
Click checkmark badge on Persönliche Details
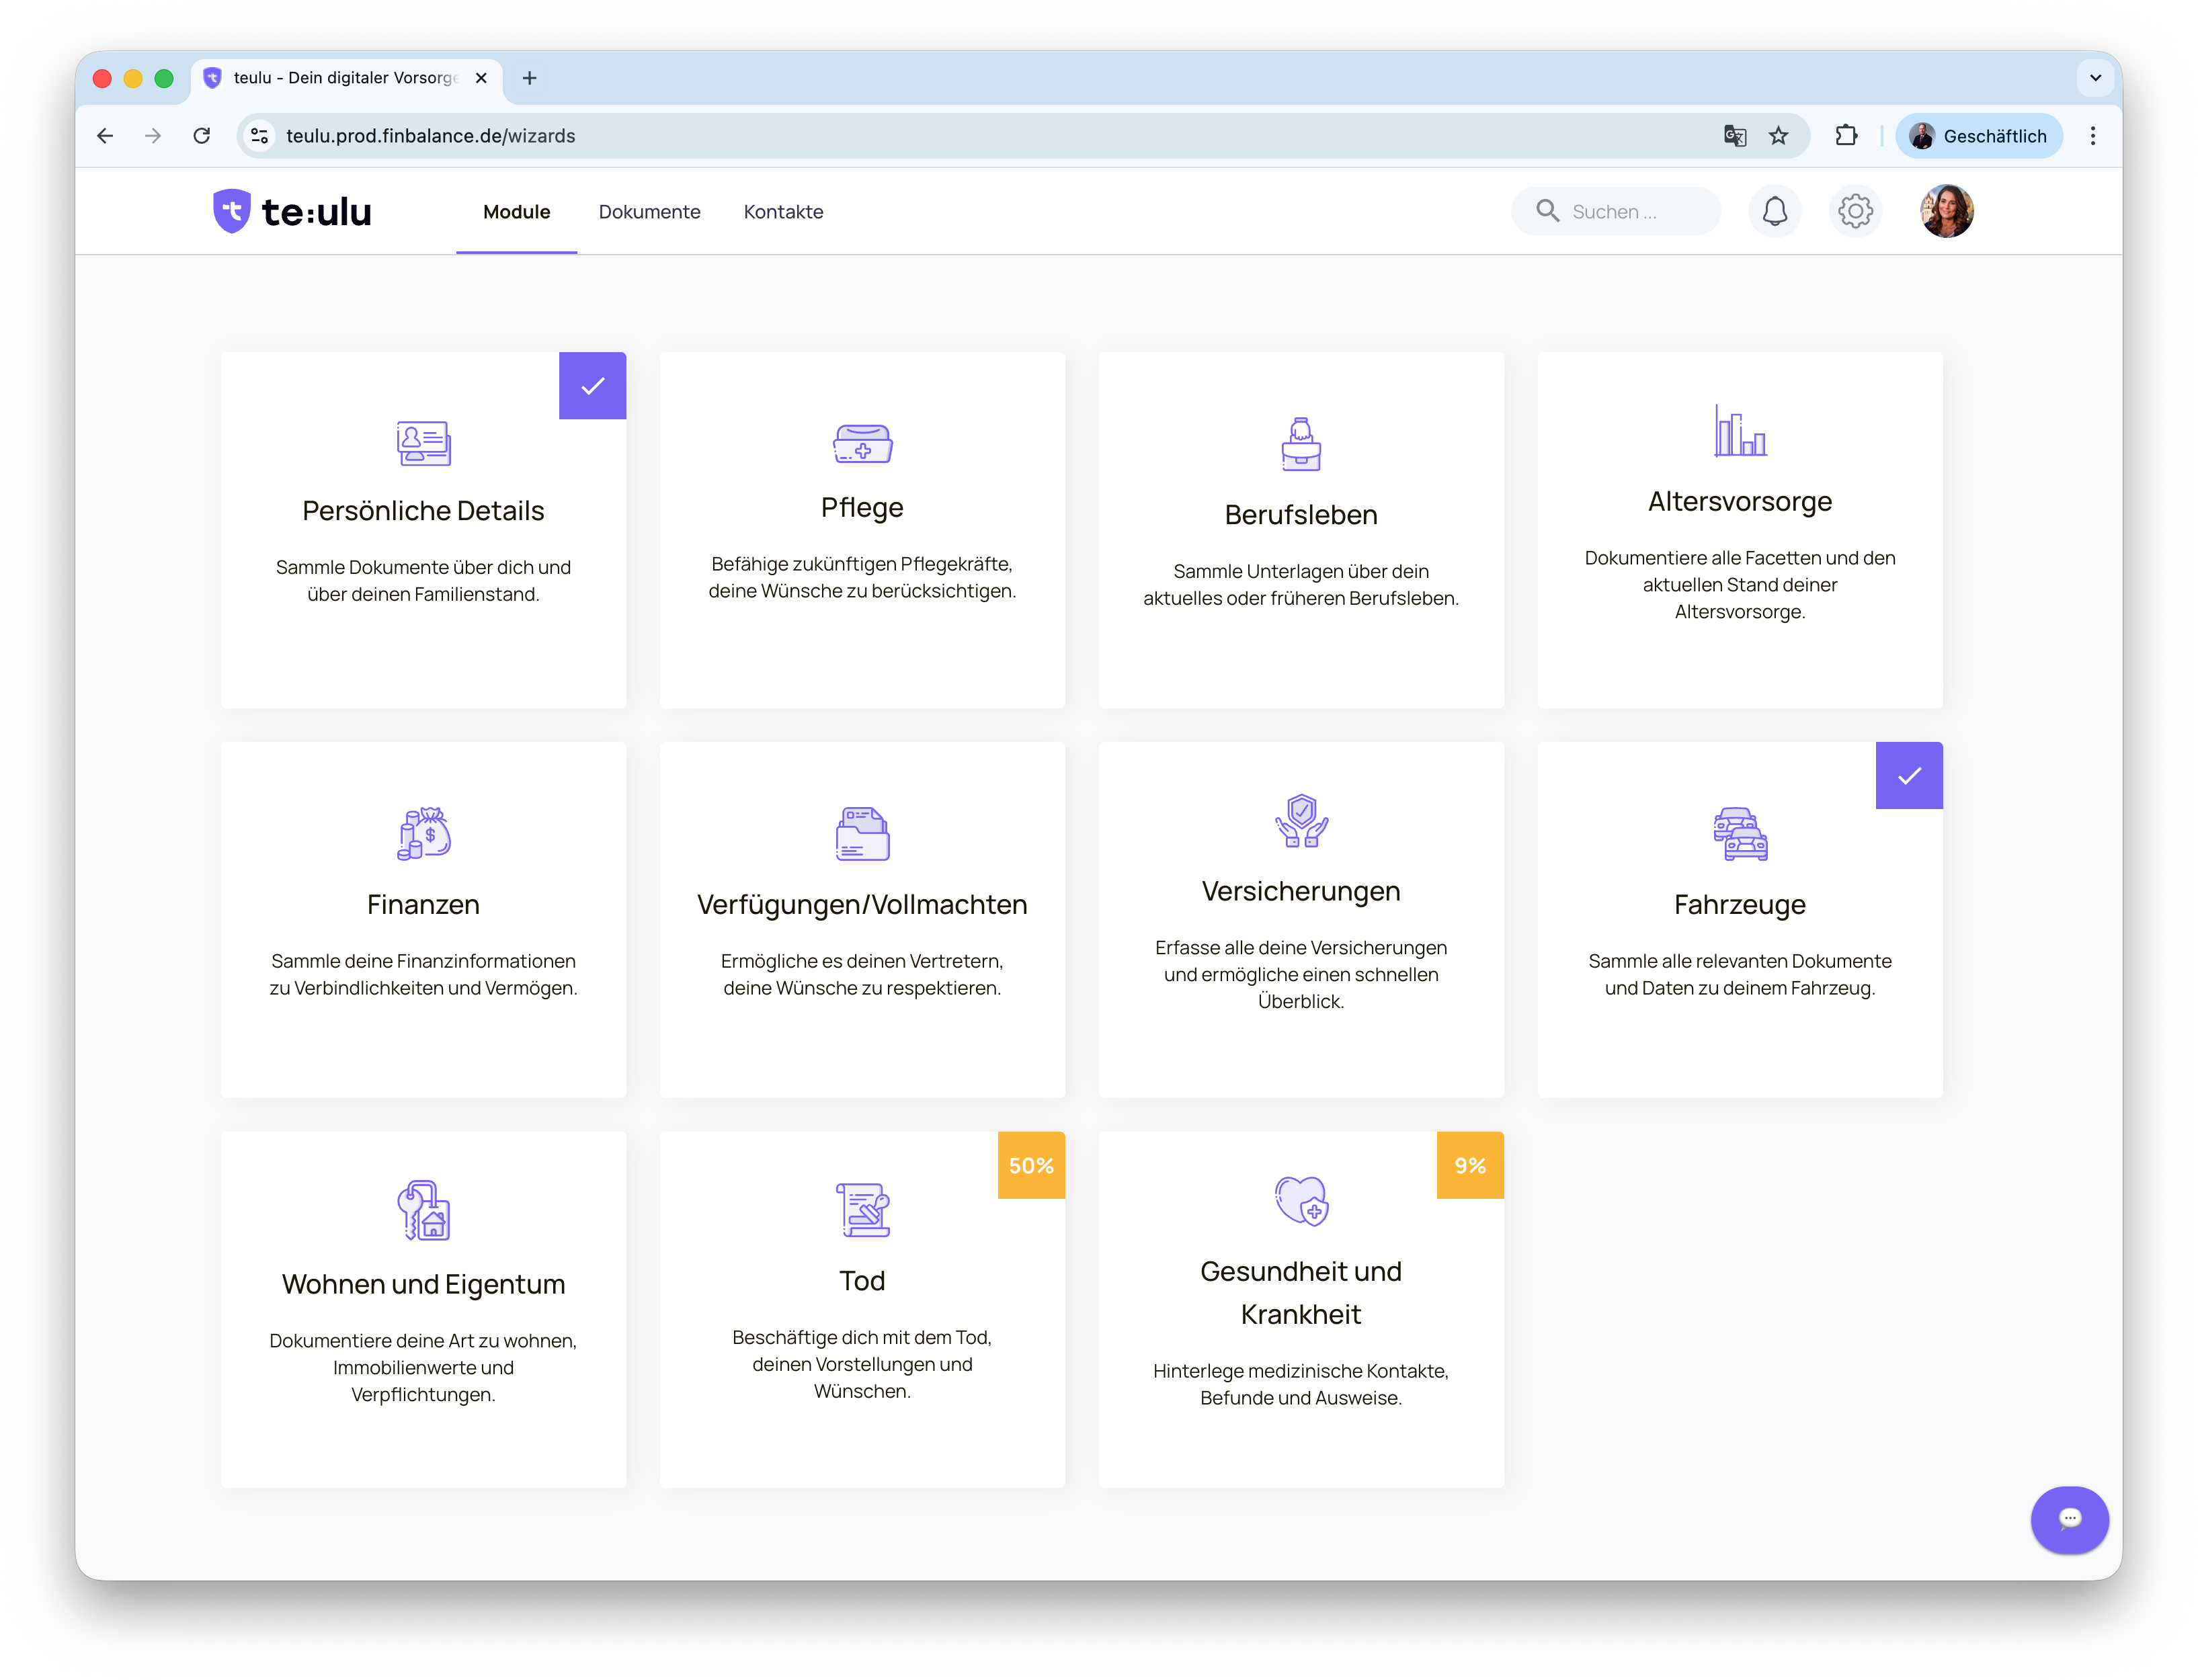pos(592,386)
